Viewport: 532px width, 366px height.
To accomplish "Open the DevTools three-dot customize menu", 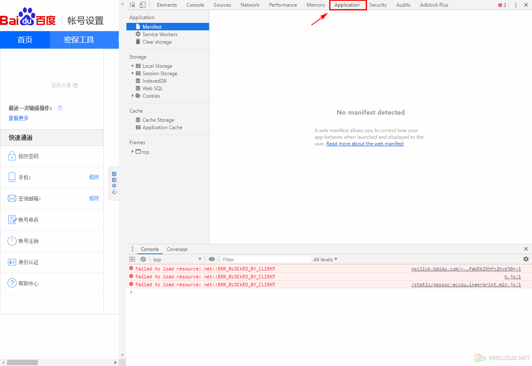I will point(516,5).
